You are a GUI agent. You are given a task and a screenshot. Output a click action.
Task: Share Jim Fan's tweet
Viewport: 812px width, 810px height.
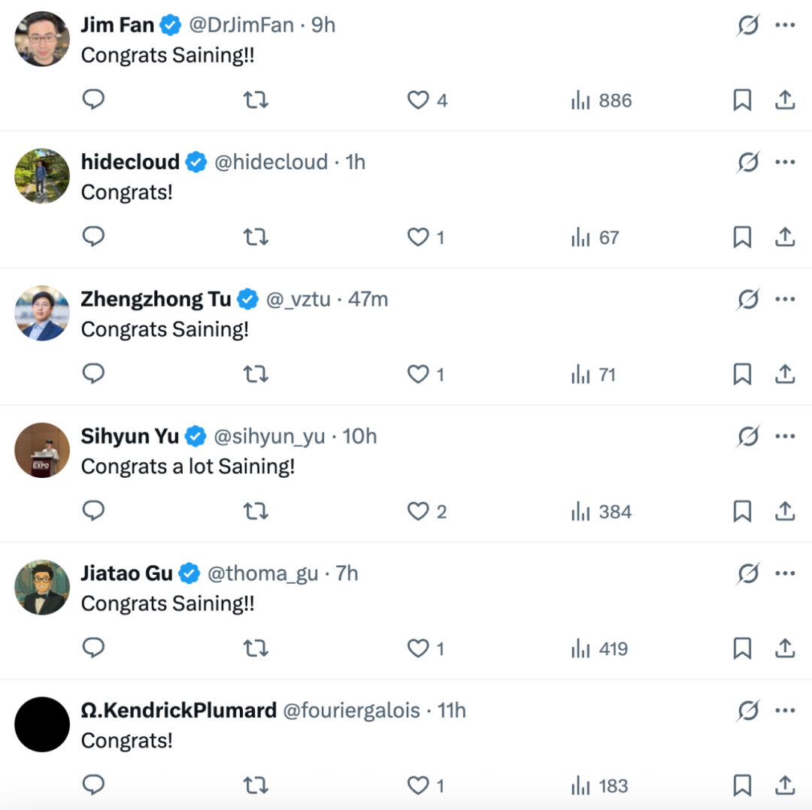pyautogui.click(x=784, y=100)
